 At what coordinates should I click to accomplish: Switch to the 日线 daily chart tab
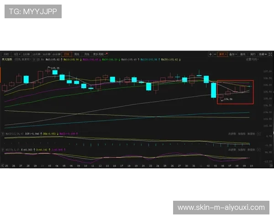[67, 54]
